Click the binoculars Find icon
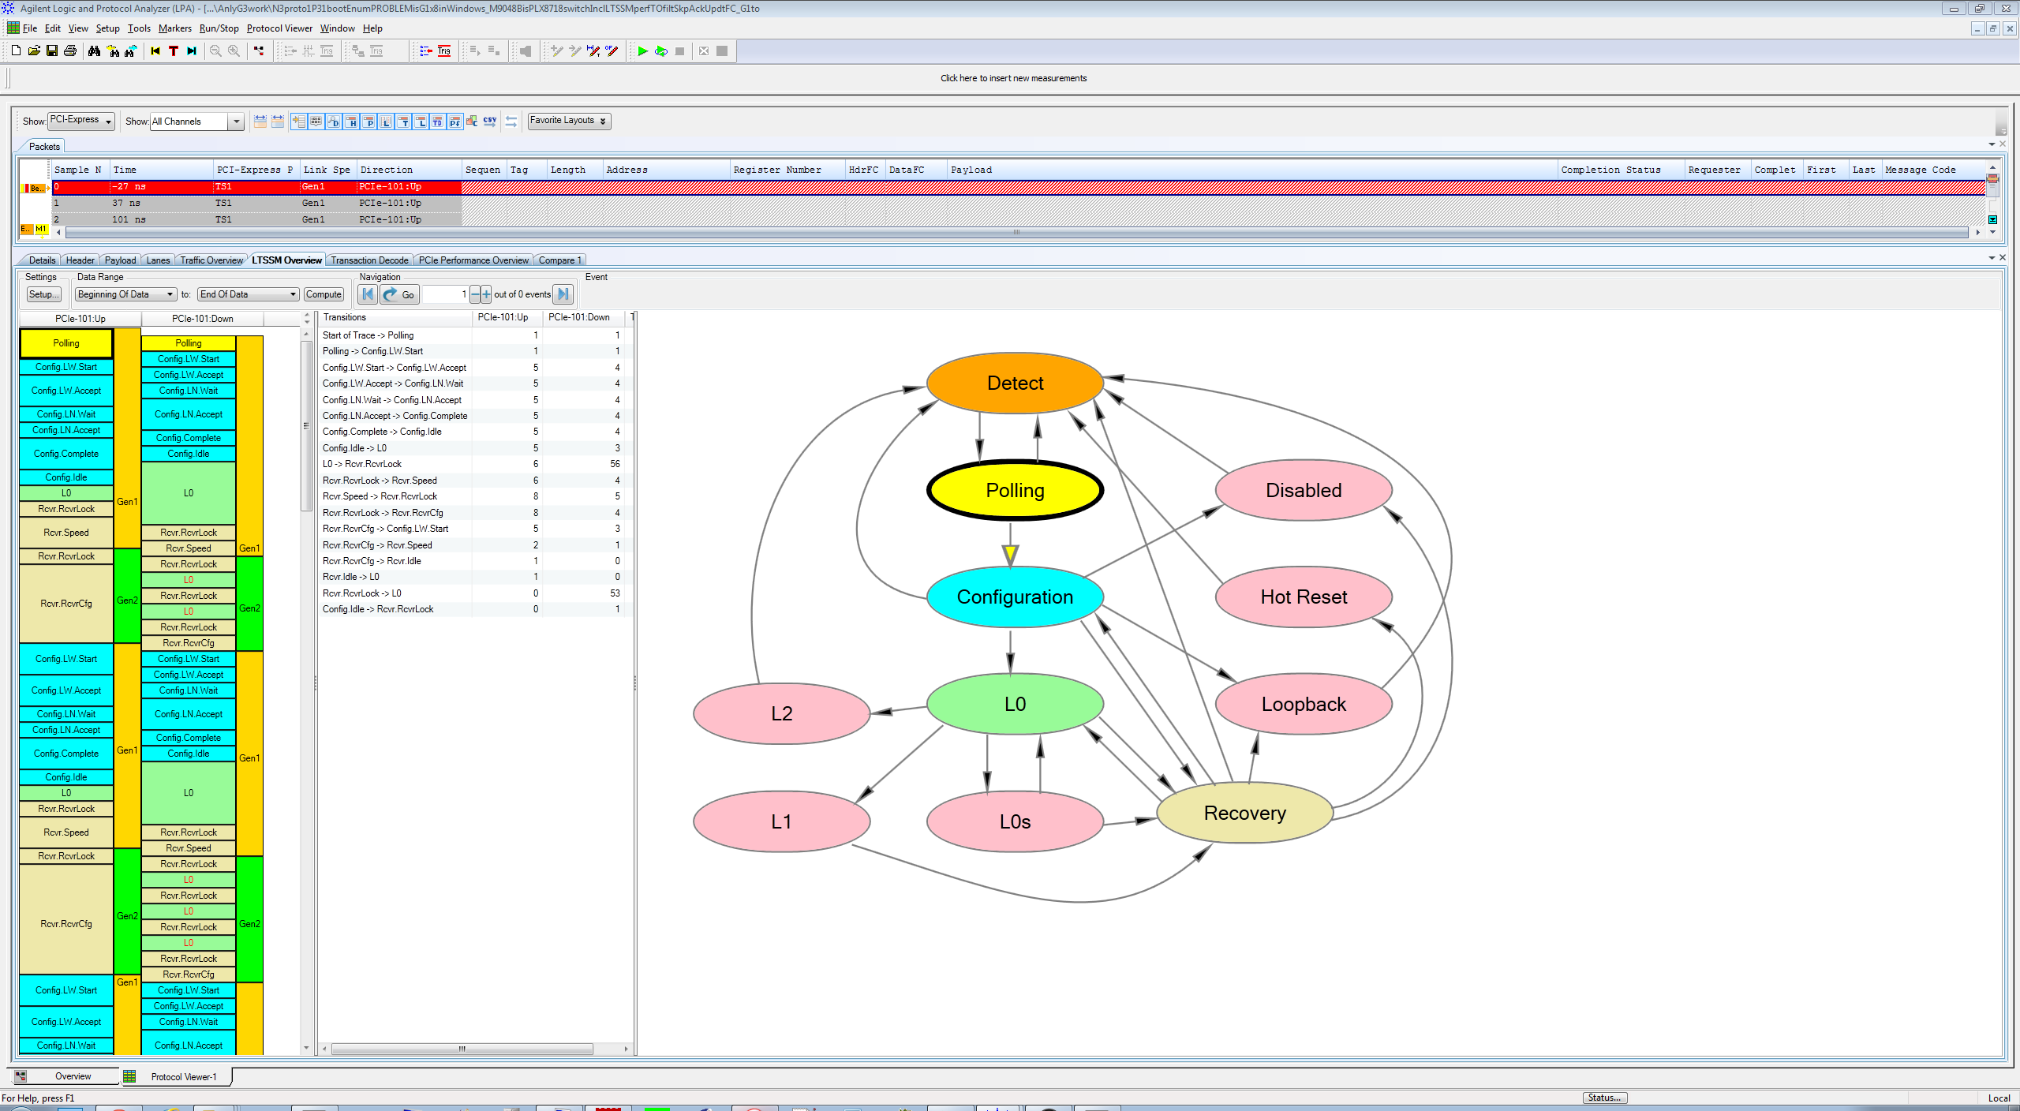 point(95,51)
